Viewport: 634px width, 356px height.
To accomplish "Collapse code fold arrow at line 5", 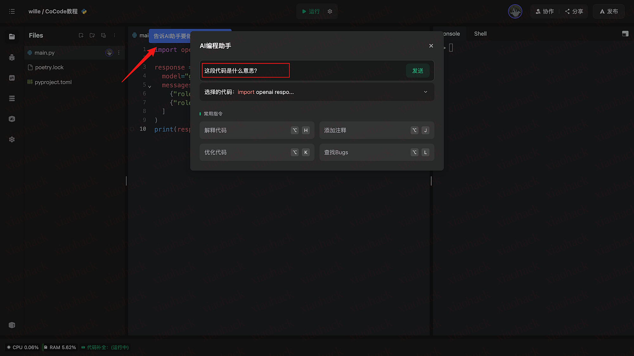I will click(150, 86).
